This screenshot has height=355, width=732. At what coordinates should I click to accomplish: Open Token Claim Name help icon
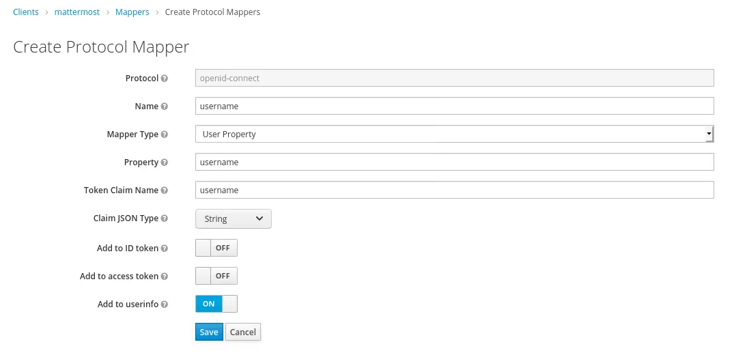click(x=165, y=190)
